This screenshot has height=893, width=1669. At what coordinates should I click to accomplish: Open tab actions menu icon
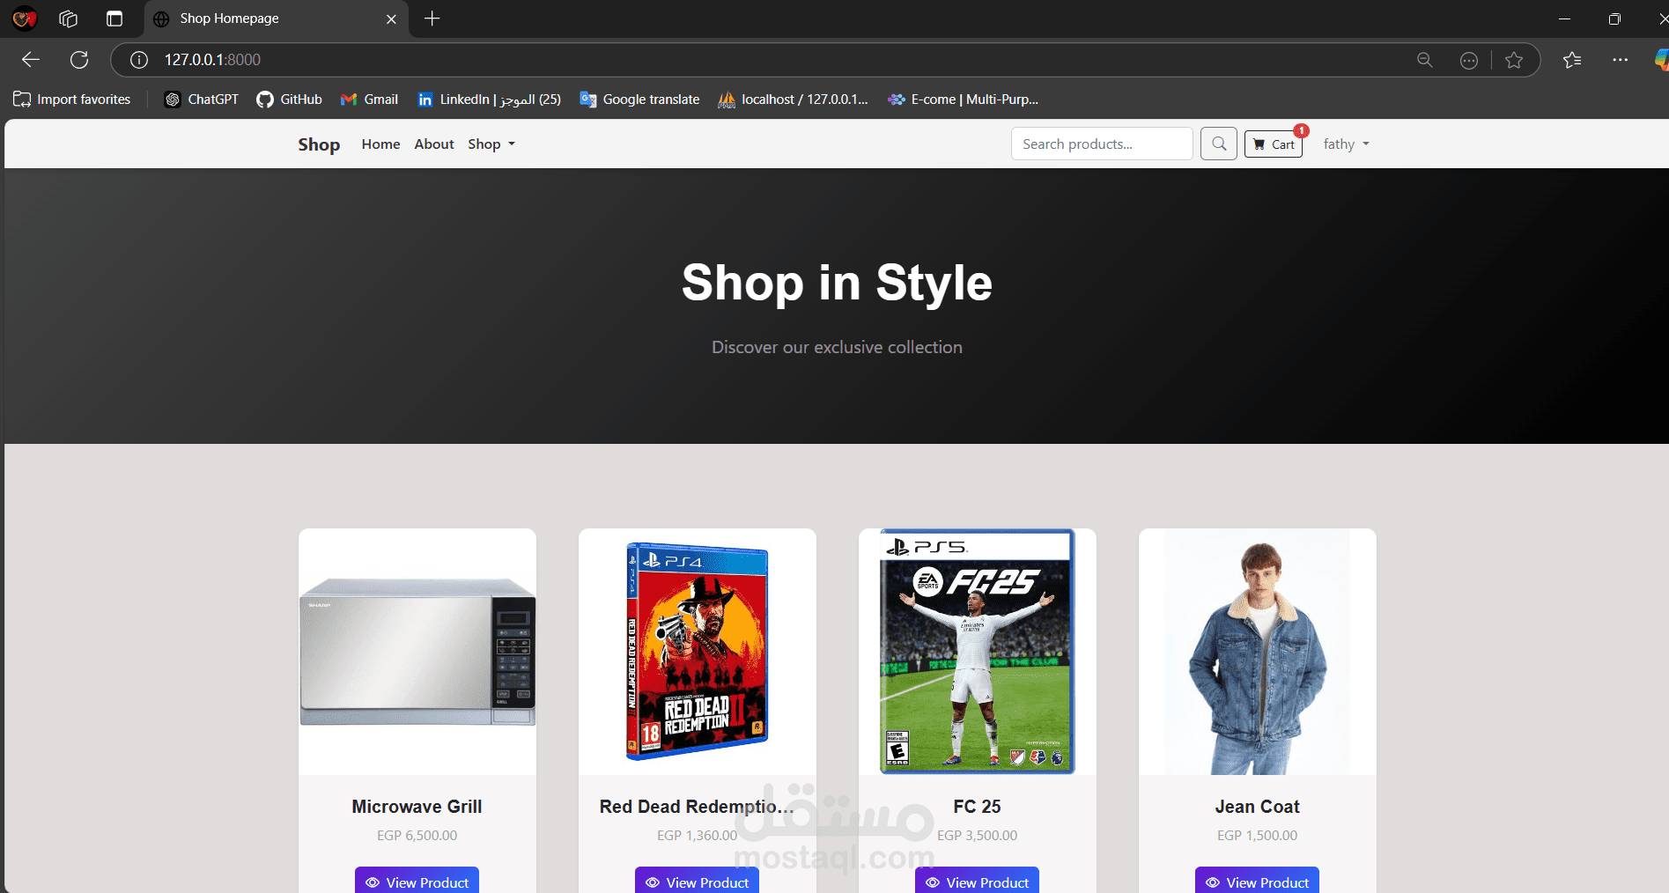click(x=114, y=18)
